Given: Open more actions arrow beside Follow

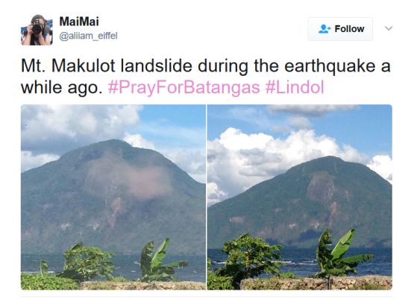Looking at the screenshot, I should click(389, 28).
